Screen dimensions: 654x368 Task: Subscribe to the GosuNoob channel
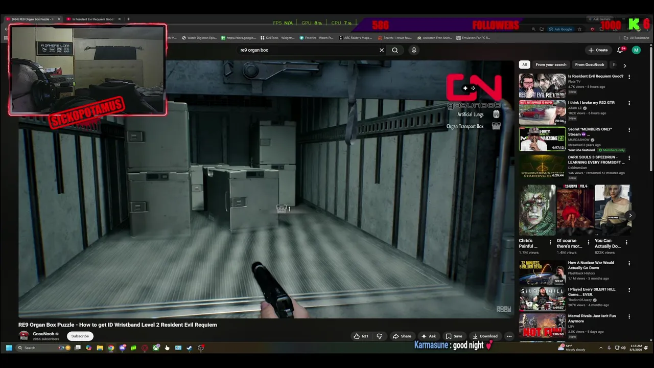[80, 336]
